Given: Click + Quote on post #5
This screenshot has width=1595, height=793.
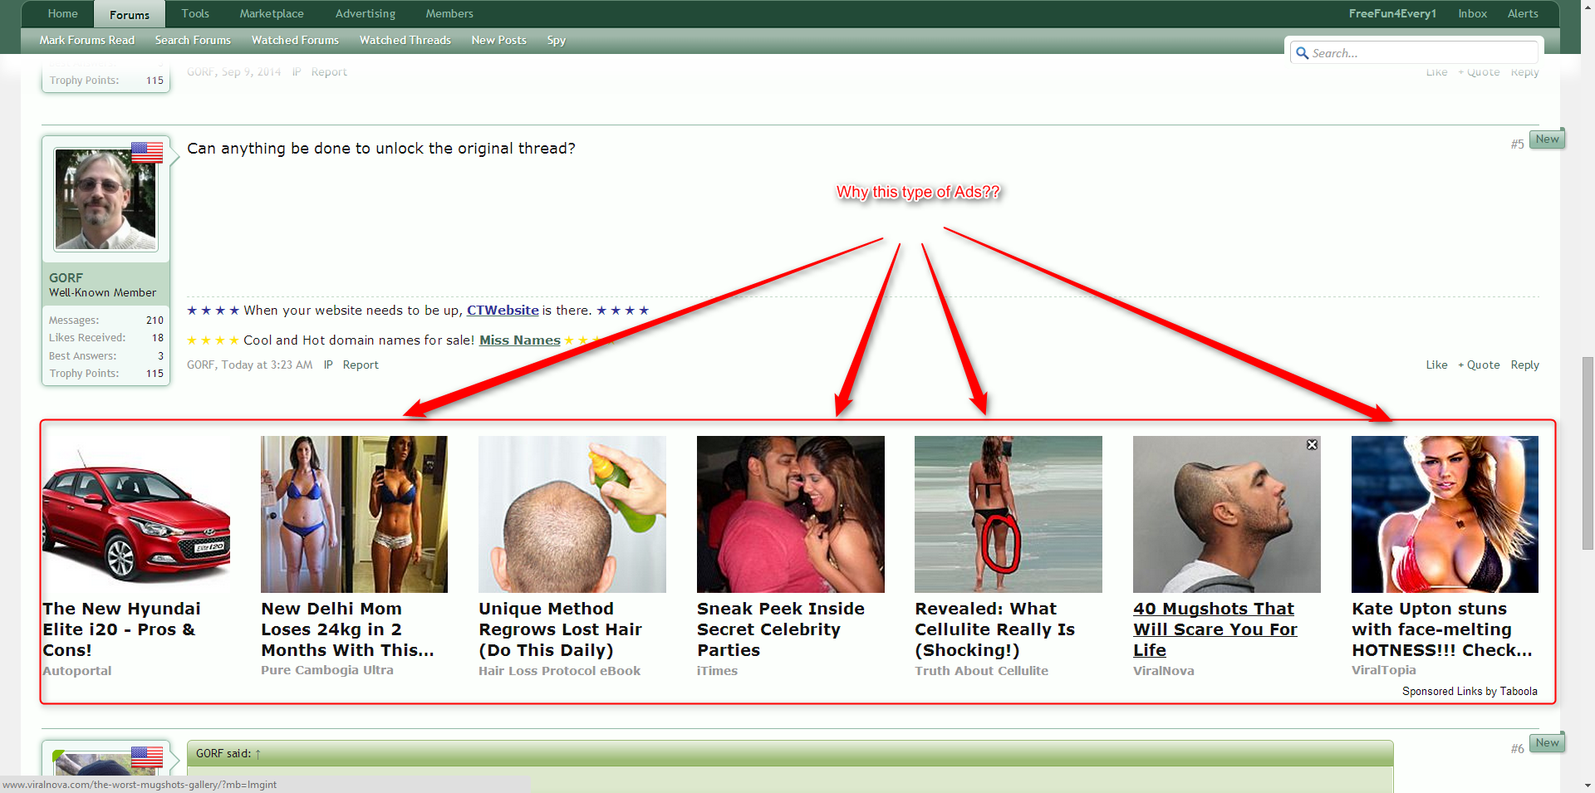Looking at the screenshot, I should [x=1479, y=365].
